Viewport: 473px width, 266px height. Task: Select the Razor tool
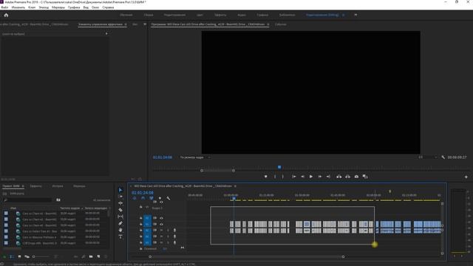point(120,210)
